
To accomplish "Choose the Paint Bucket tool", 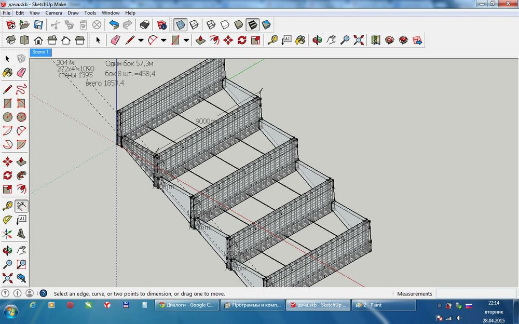I will 300,40.
